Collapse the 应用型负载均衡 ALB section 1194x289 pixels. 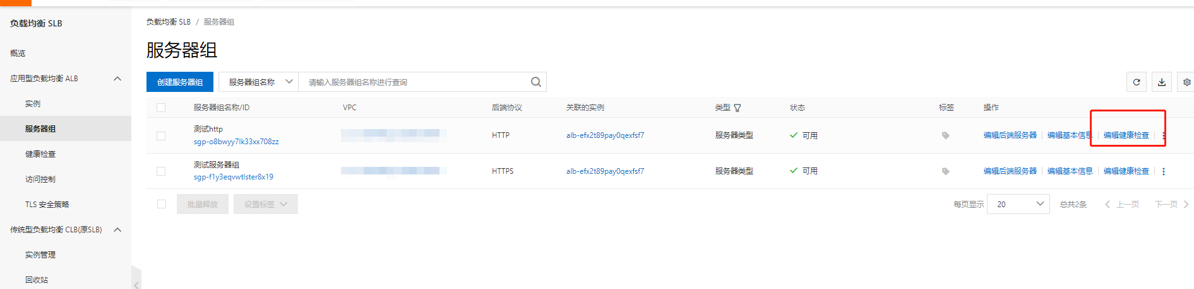tap(117, 79)
